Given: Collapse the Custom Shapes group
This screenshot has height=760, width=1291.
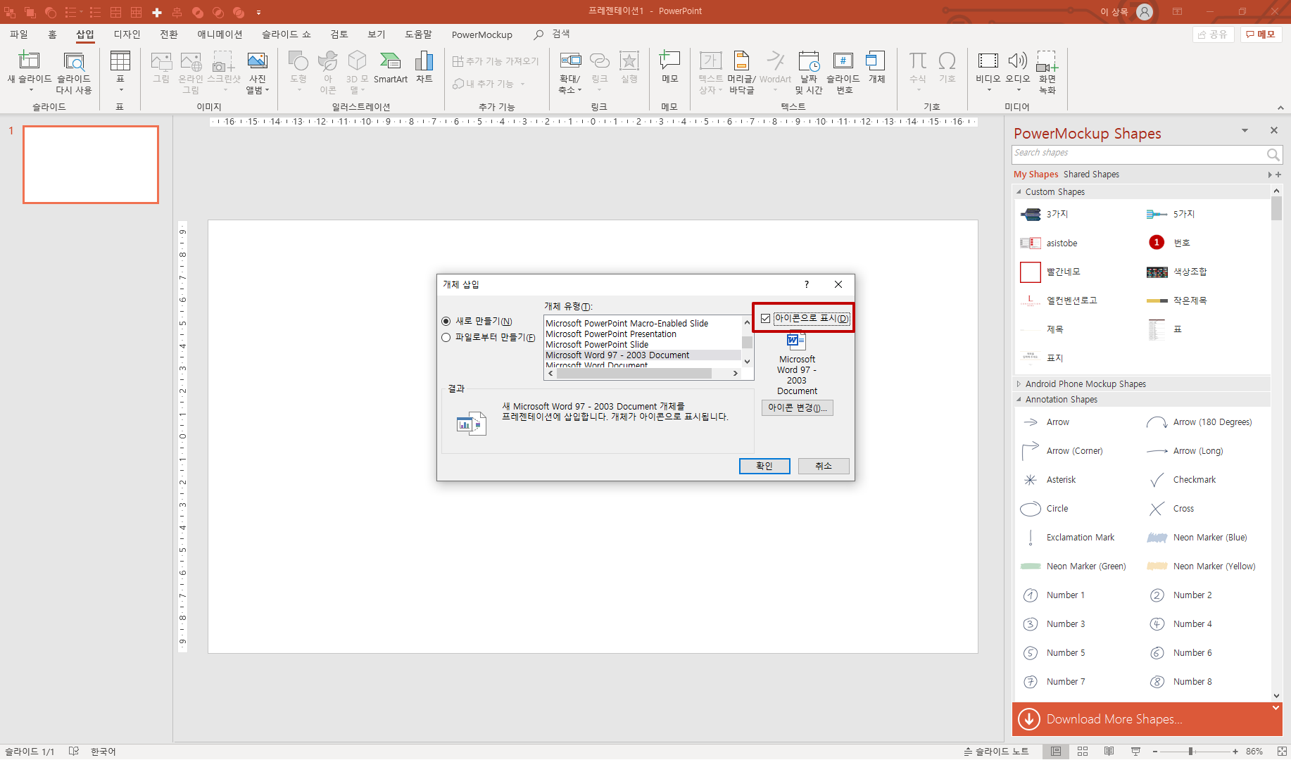Looking at the screenshot, I should click(x=1019, y=191).
